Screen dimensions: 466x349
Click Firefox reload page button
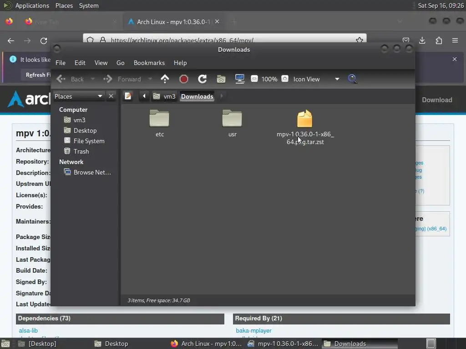tap(44, 40)
